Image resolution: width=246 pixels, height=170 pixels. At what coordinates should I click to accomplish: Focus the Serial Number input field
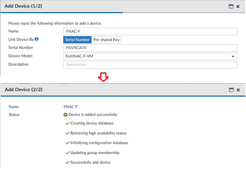click(150, 48)
